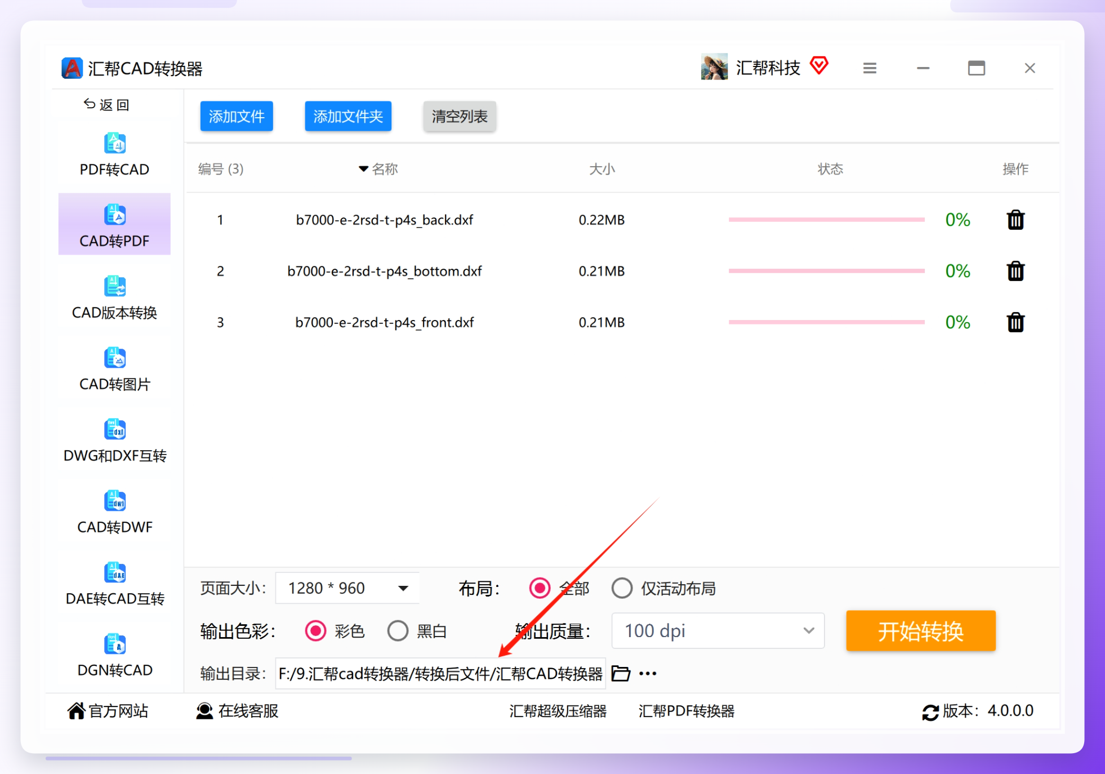Click the 返回 back arrow icon
The width and height of the screenshot is (1105, 774).
click(90, 104)
